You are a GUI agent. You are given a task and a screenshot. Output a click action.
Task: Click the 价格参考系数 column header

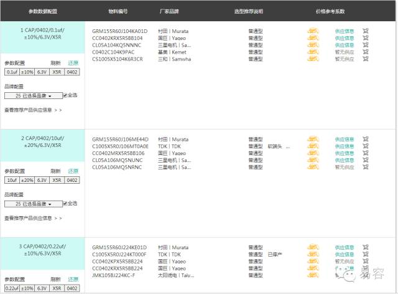coord(330,11)
